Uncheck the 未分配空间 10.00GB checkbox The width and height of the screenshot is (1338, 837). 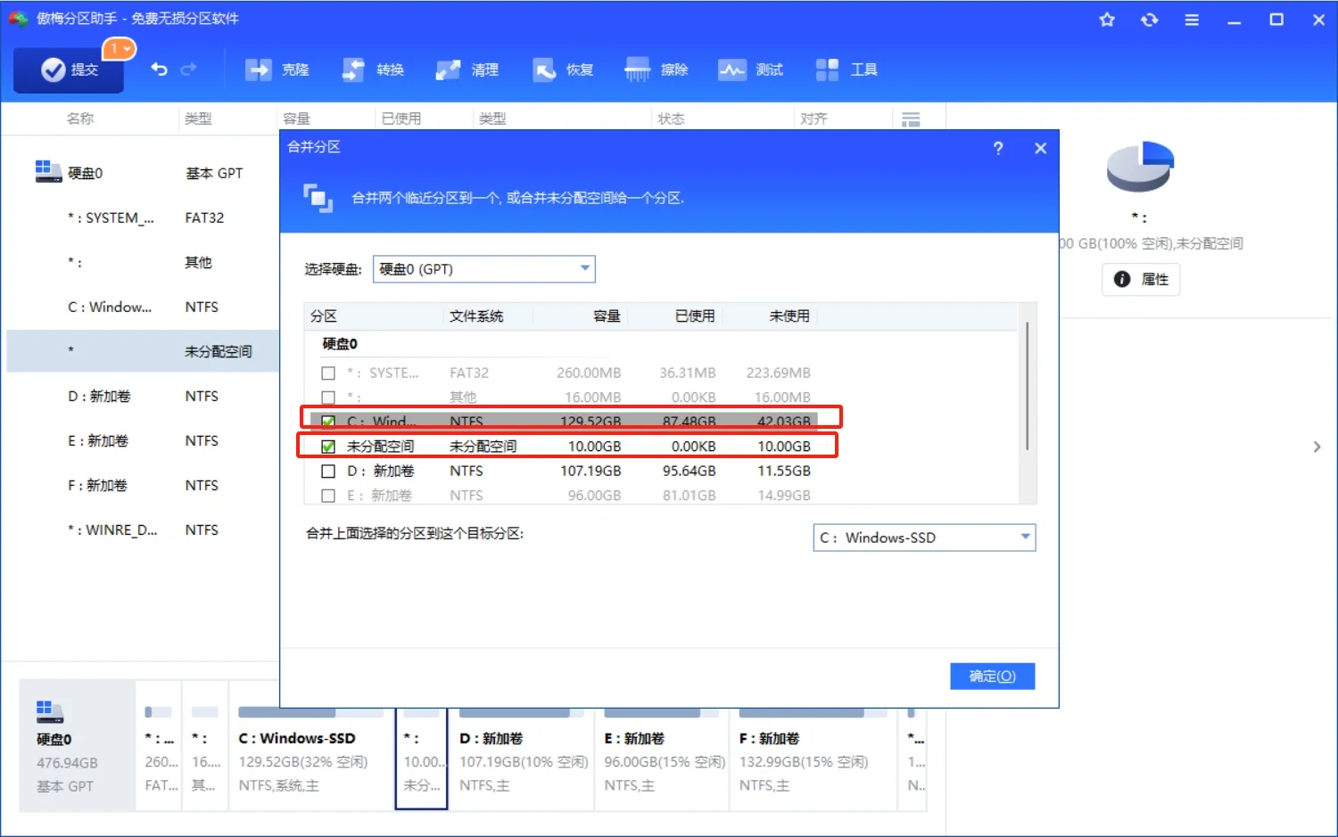[x=328, y=447]
